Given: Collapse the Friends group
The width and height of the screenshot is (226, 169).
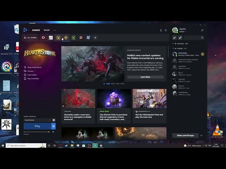Looking at the screenshot, I should 173,49.
